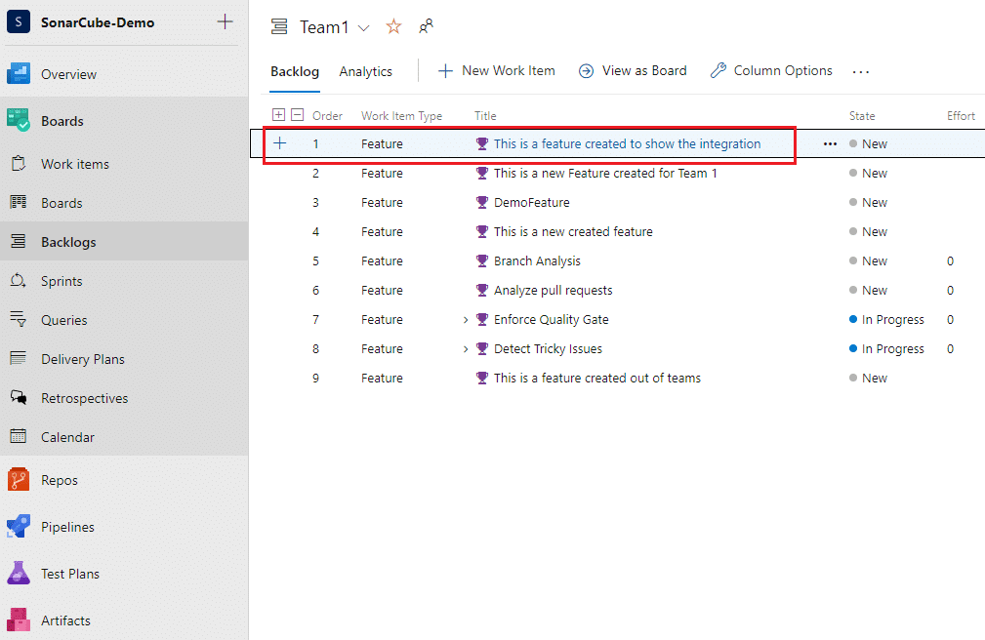Viewport: 985px width, 640px height.
Task: Open Column Options
Action: tap(771, 71)
